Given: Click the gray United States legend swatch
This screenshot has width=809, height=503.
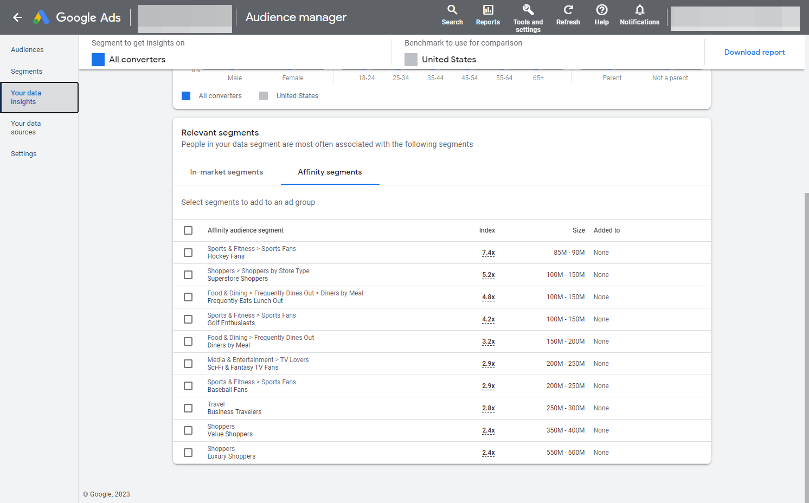Looking at the screenshot, I should pos(264,96).
